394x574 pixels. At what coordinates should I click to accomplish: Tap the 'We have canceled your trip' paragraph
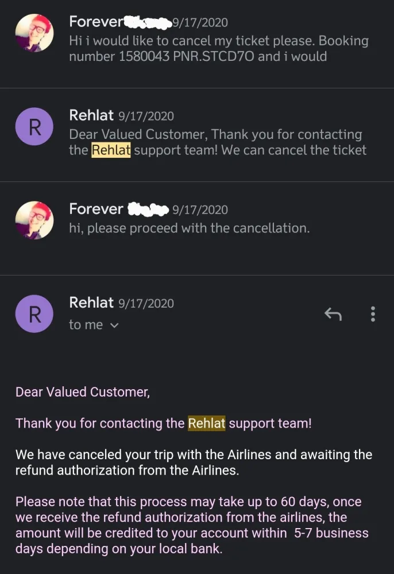[x=194, y=462]
